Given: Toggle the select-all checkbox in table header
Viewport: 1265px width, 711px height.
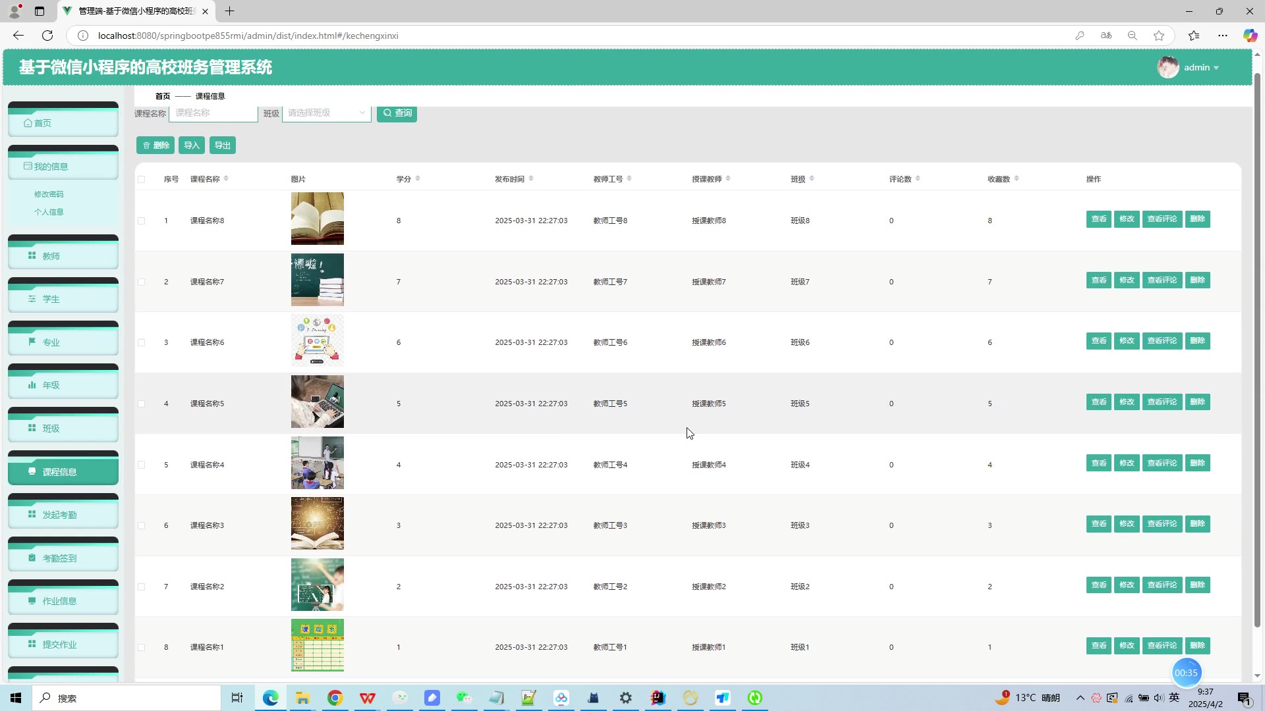Looking at the screenshot, I should coord(142,179).
